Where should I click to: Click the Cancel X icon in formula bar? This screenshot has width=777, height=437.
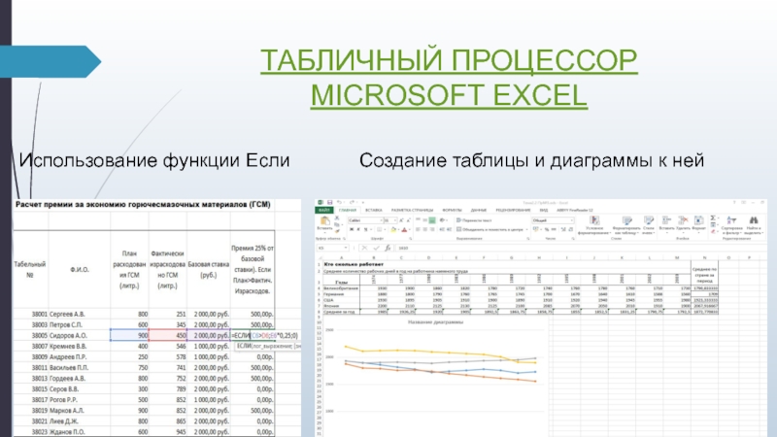point(364,248)
